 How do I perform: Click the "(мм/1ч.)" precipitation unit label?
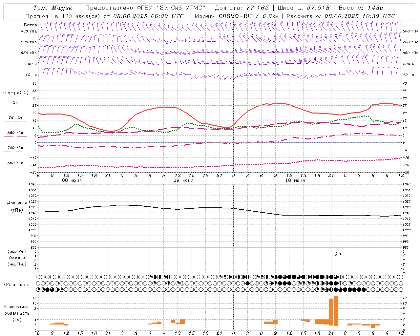pos(17,264)
